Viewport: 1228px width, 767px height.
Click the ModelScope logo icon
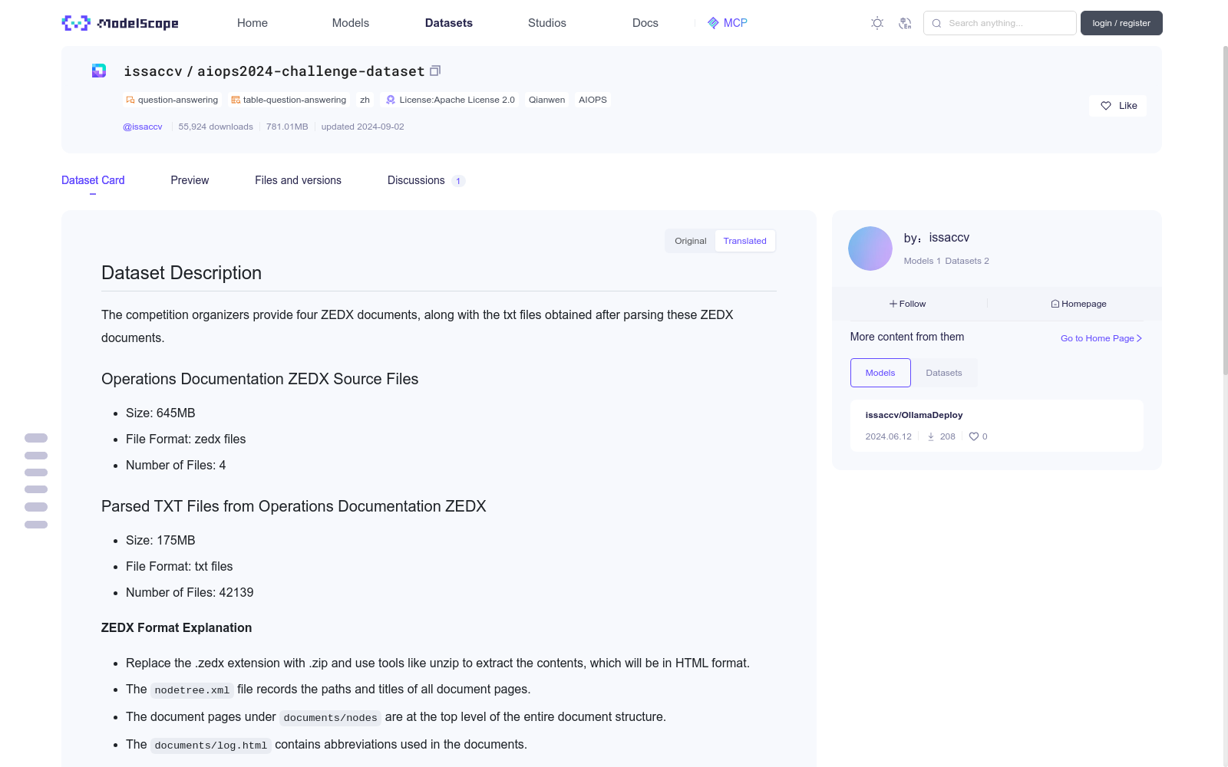point(76,23)
